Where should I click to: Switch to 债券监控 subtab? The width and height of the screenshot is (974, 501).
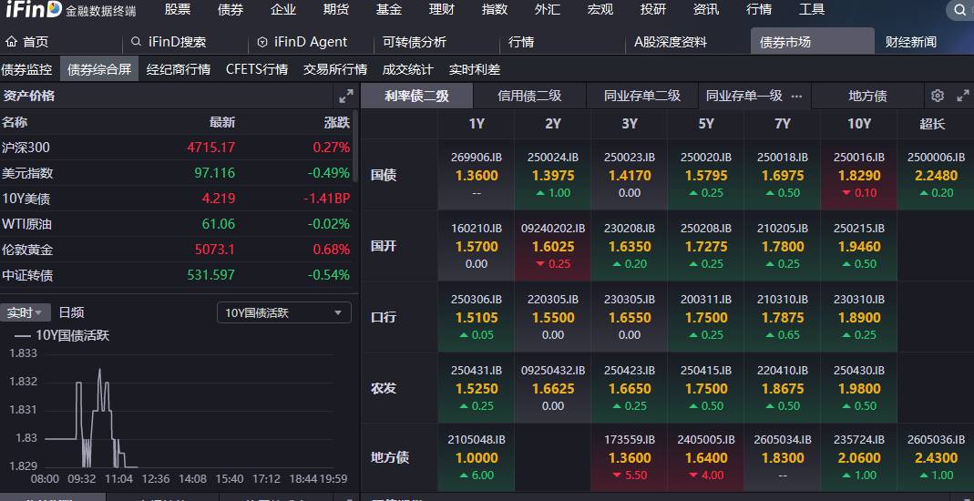[x=26, y=69]
